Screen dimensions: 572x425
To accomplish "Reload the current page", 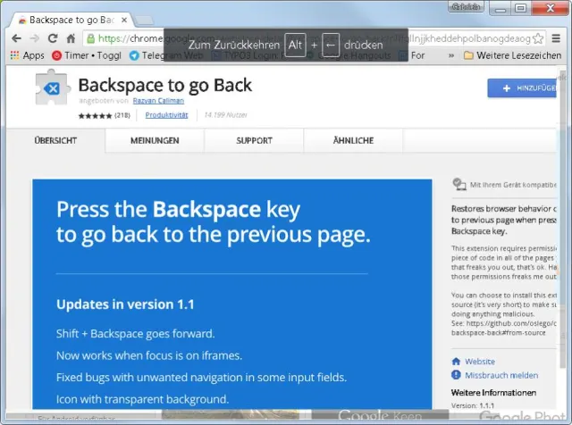I will click(53, 38).
